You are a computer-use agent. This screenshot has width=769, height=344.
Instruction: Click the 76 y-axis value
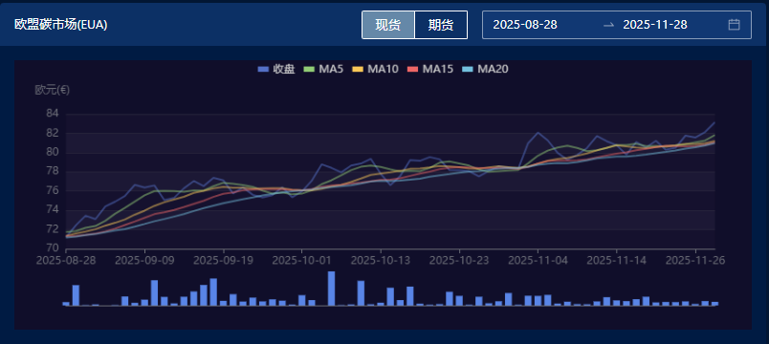tap(53, 190)
